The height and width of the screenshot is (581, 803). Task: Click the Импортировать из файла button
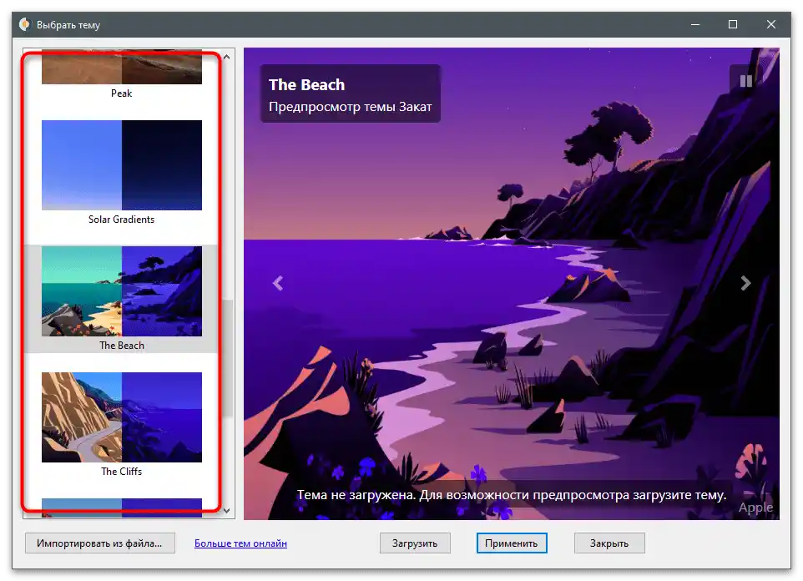tap(100, 543)
